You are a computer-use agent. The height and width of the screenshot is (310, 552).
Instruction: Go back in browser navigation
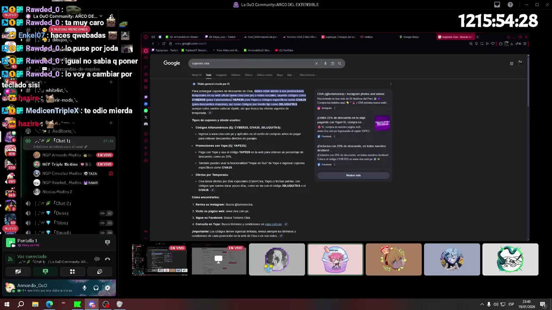pyautogui.click(x=153, y=43)
